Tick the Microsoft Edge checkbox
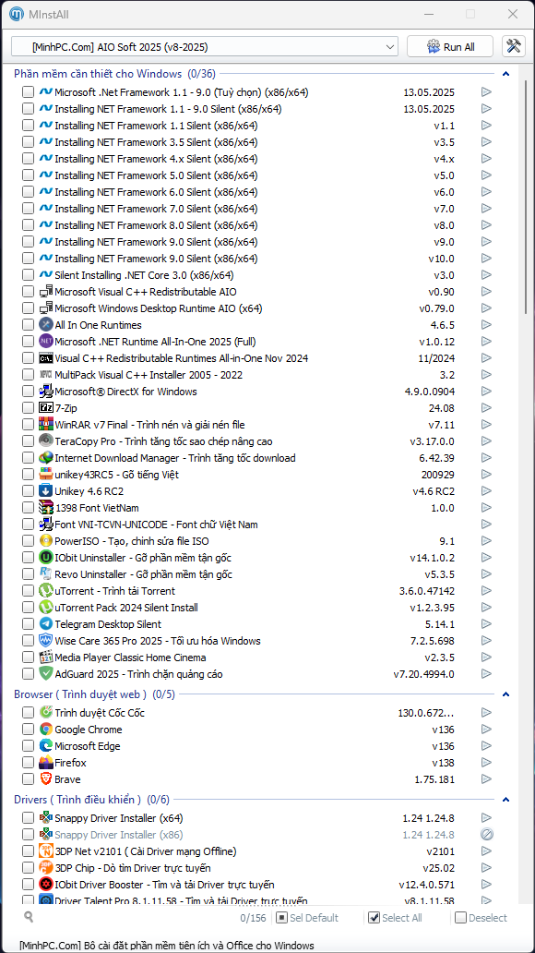 click(28, 746)
